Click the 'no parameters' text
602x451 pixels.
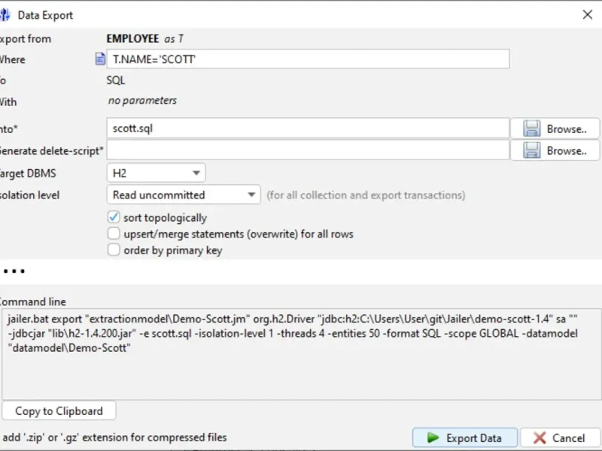coord(142,101)
